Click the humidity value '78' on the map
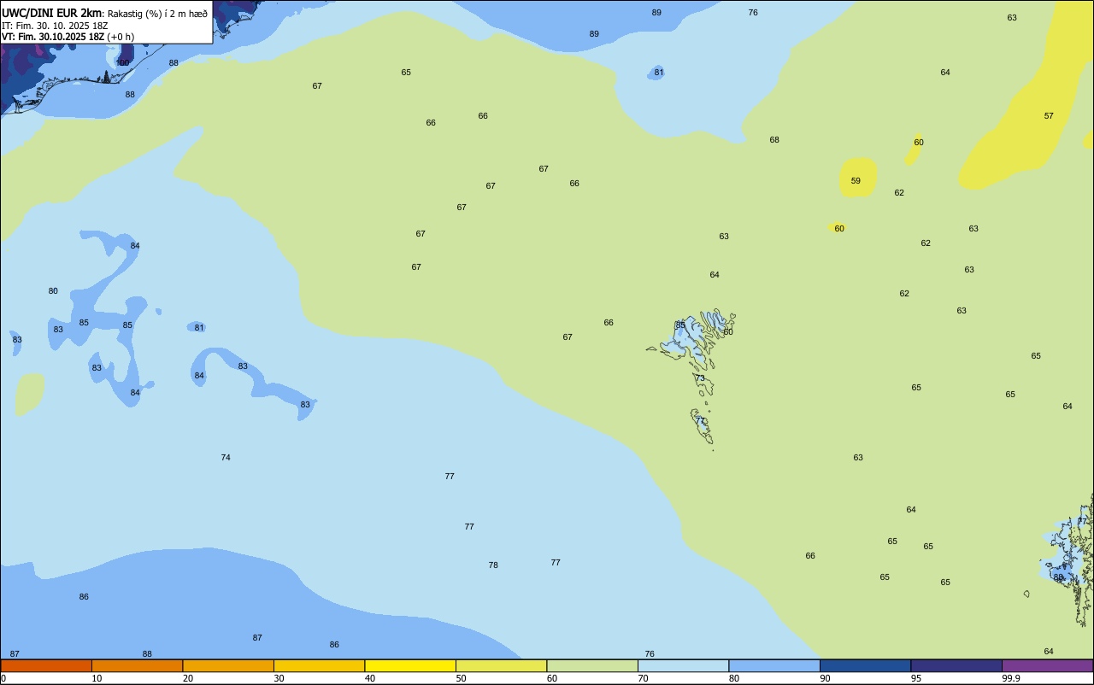 tap(493, 565)
